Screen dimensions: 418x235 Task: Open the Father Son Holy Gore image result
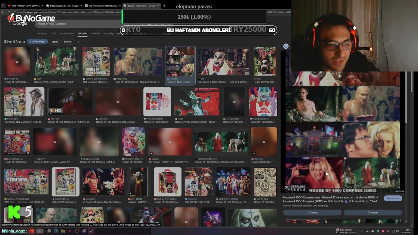[221, 142]
